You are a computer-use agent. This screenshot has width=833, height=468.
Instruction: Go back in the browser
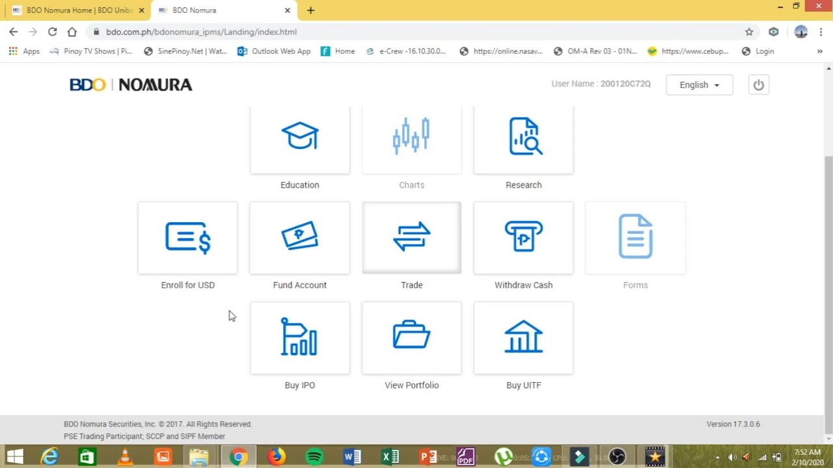(14, 32)
